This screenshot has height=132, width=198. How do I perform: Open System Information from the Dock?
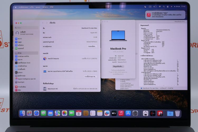pyautogui.click(x=145, y=113)
